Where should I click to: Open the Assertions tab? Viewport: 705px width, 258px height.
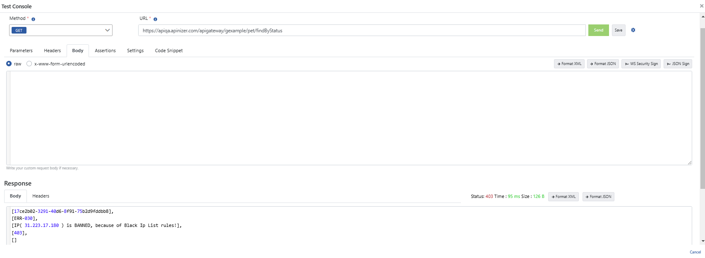[105, 51]
